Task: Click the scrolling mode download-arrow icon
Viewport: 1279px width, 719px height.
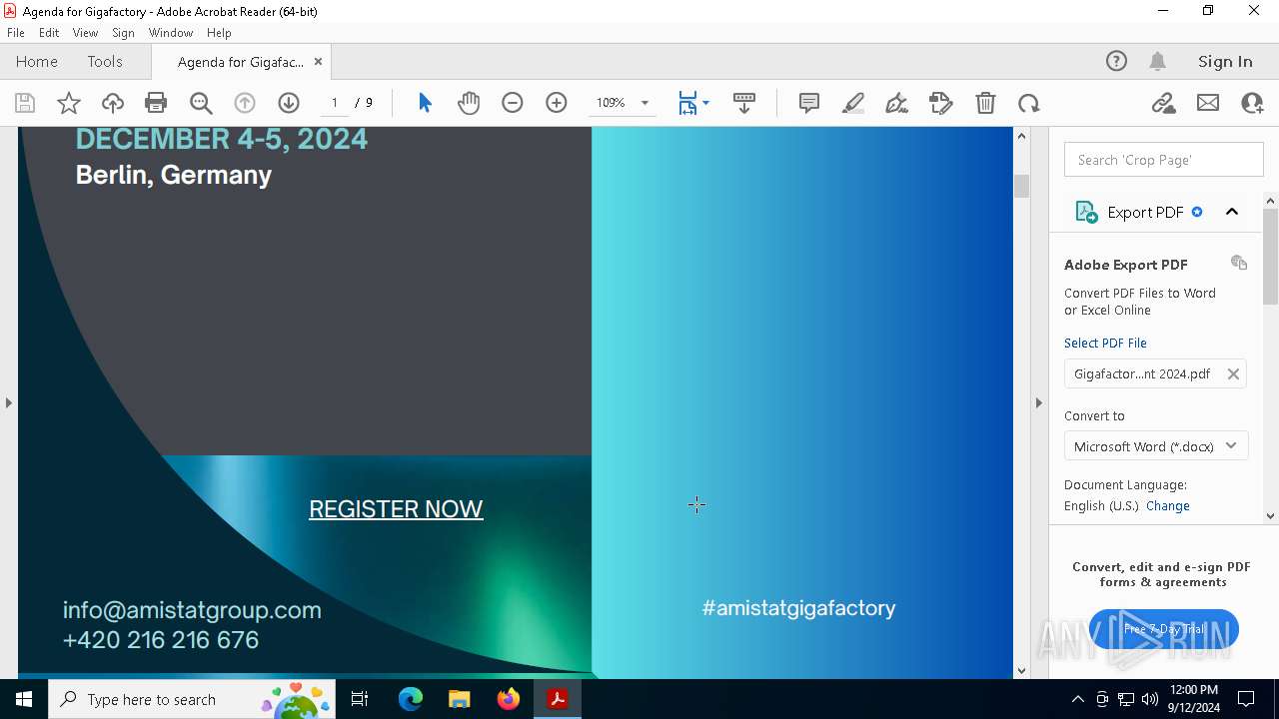Action: tap(744, 103)
